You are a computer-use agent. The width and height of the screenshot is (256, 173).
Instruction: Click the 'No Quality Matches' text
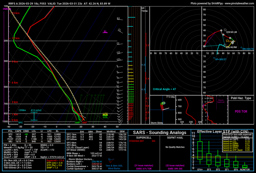[x=175, y=147]
